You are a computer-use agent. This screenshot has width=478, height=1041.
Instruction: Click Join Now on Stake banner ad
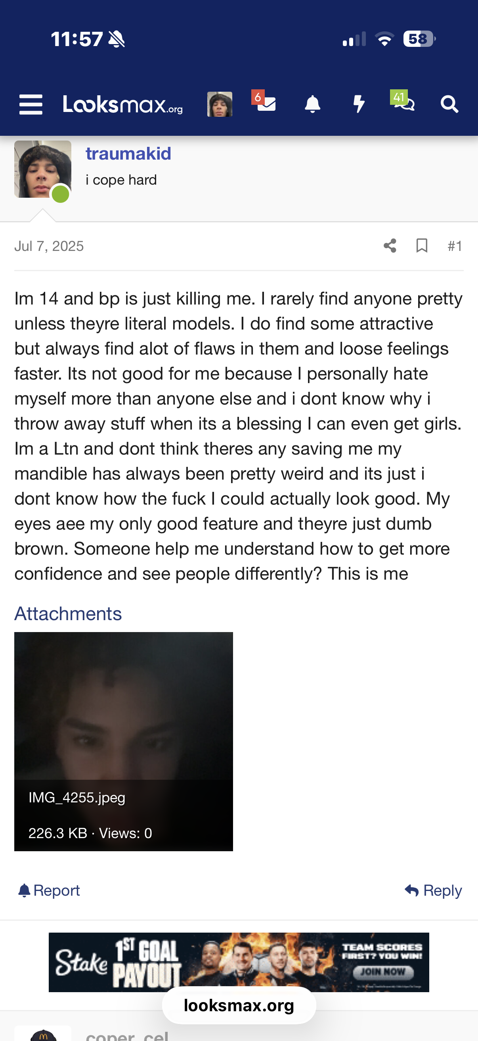click(382, 971)
